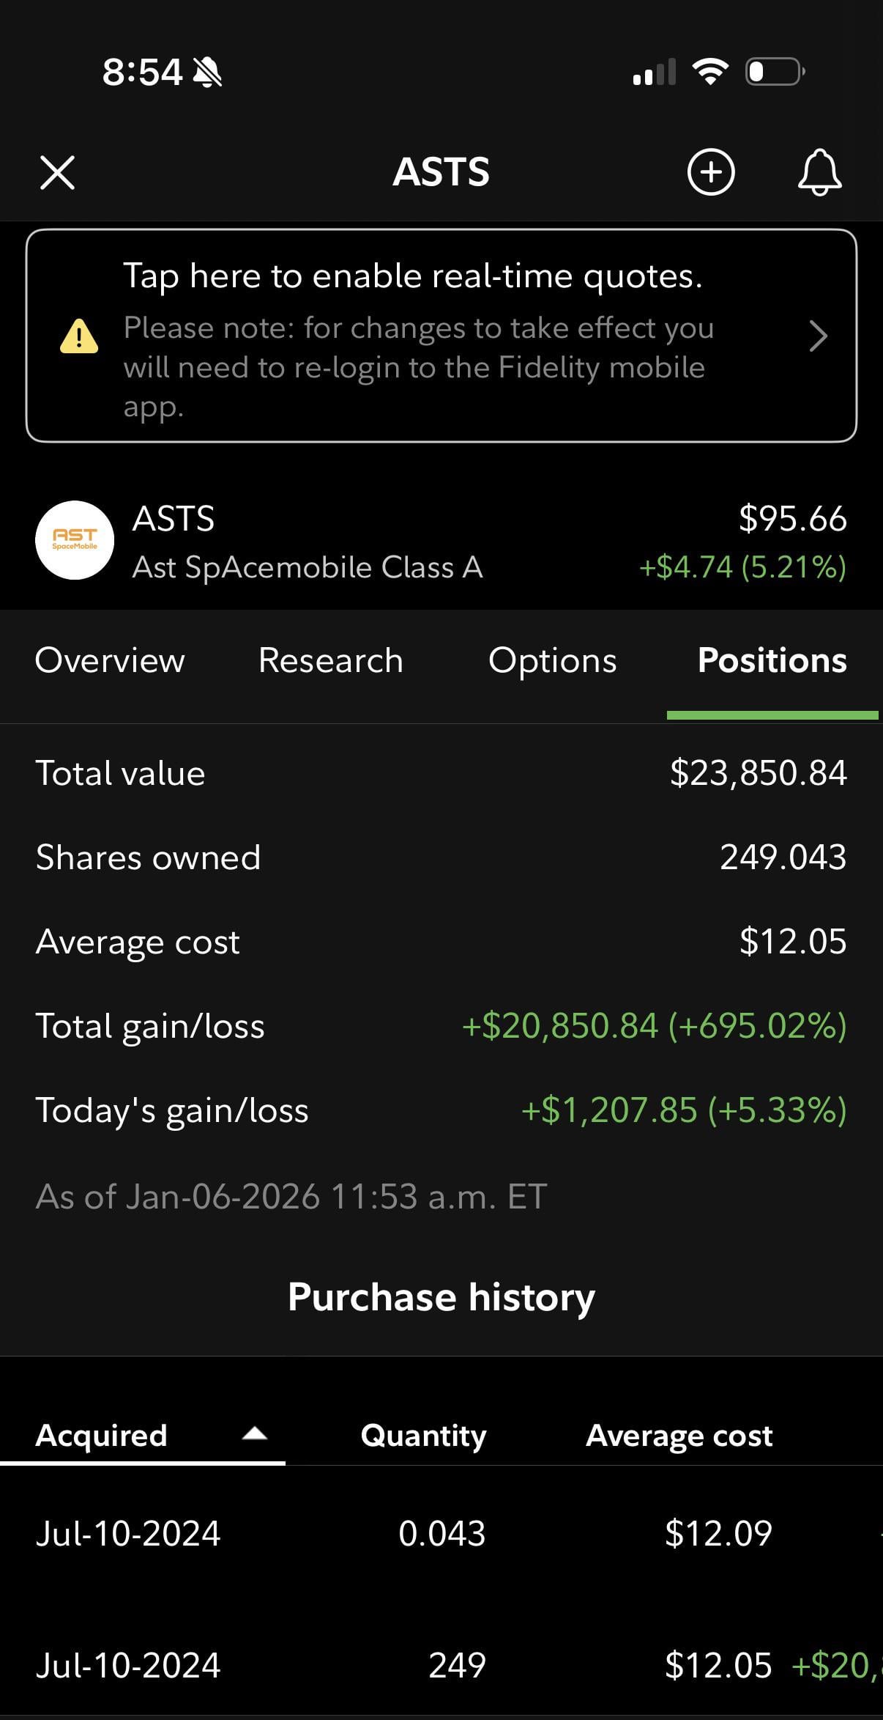
Task: Open real-time quotes banner chevron
Action: (818, 336)
